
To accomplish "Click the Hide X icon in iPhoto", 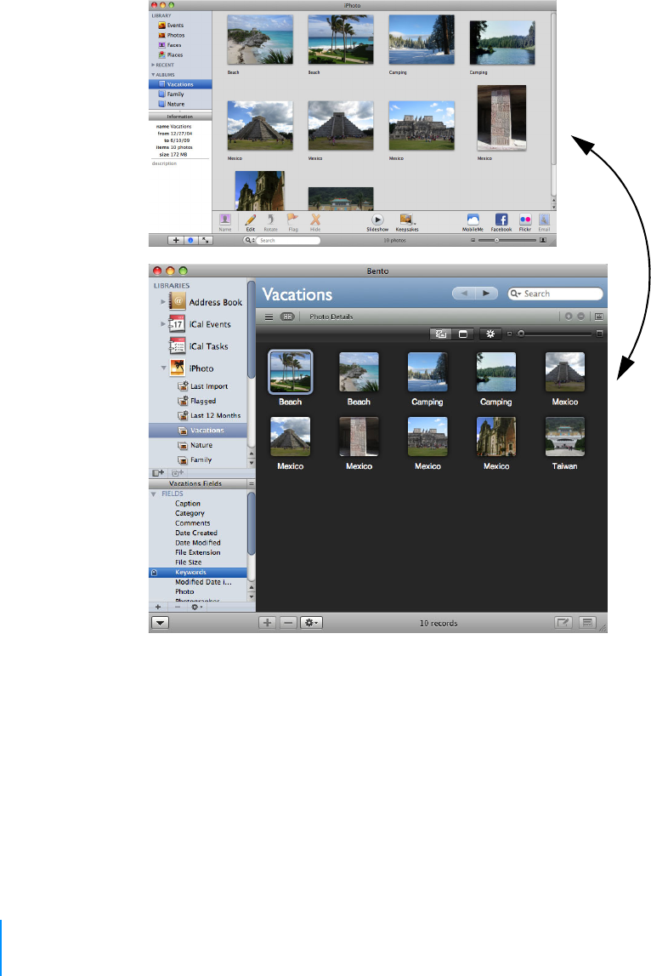I will (x=315, y=223).
